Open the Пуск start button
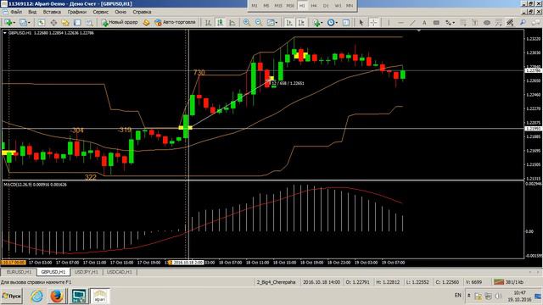Viewport: 543px width, 305px height. point(11,297)
